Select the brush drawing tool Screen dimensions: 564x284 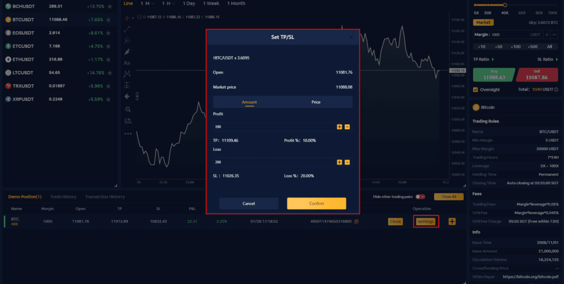tap(127, 52)
